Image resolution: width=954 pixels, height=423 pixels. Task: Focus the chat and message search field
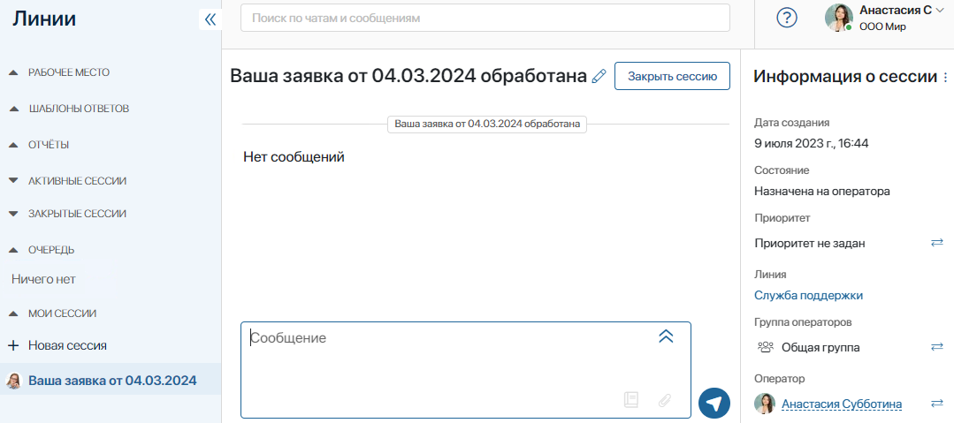tap(485, 18)
